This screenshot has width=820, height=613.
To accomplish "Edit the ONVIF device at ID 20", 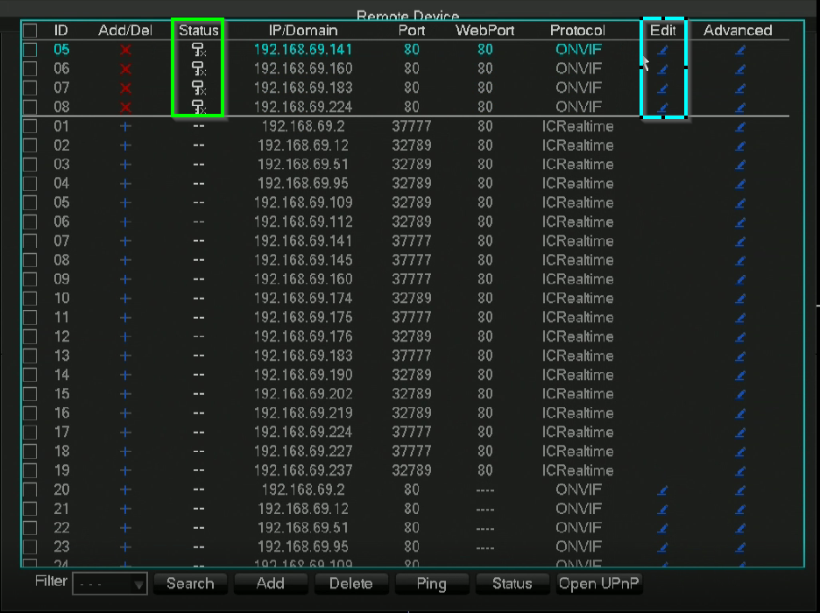I will [663, 490].
